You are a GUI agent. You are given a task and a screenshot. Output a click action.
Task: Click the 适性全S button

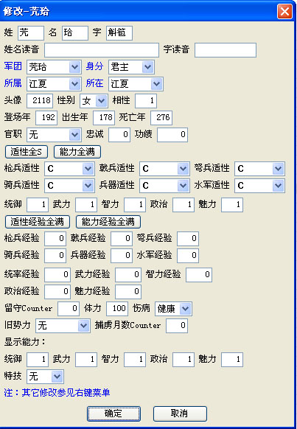[x=27, y=152]
